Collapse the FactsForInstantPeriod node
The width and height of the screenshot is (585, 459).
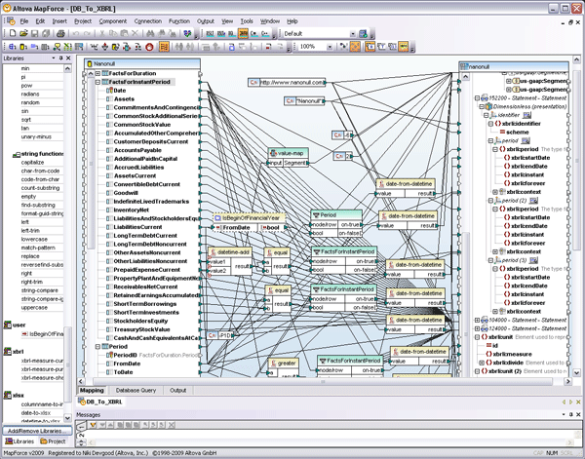pyautogui.click(x=97, y=82)
